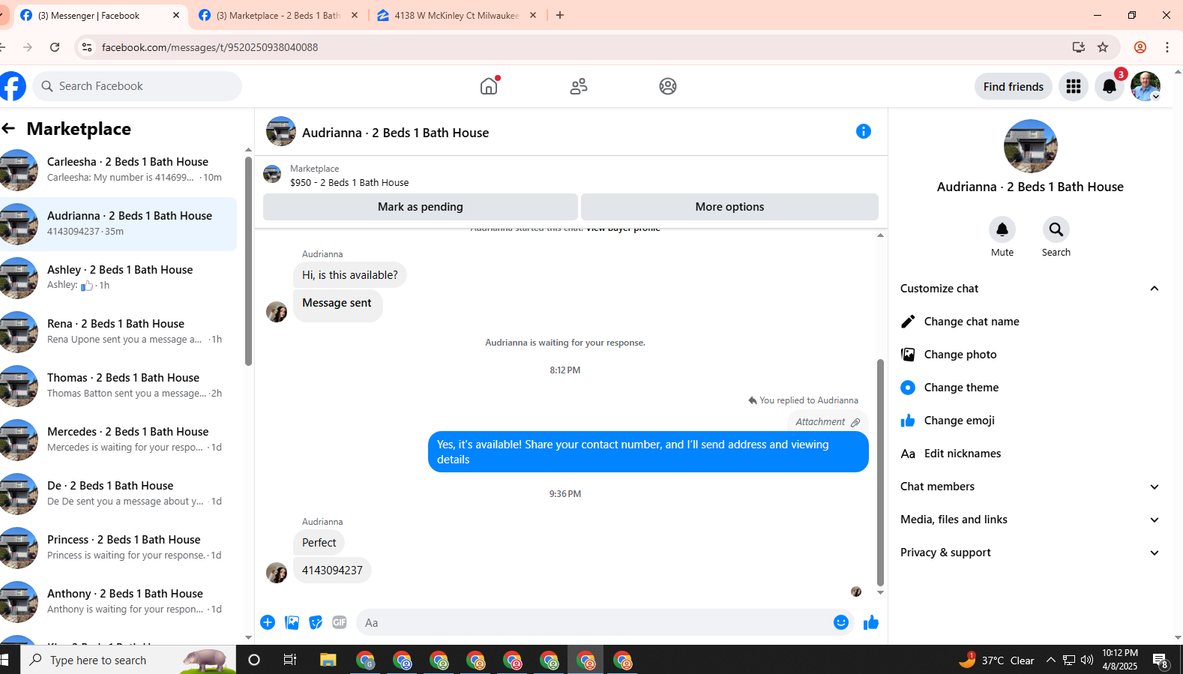Bookmark this page with the star icon
This screenshot has width=1183, height=674.
point(1103,47)
